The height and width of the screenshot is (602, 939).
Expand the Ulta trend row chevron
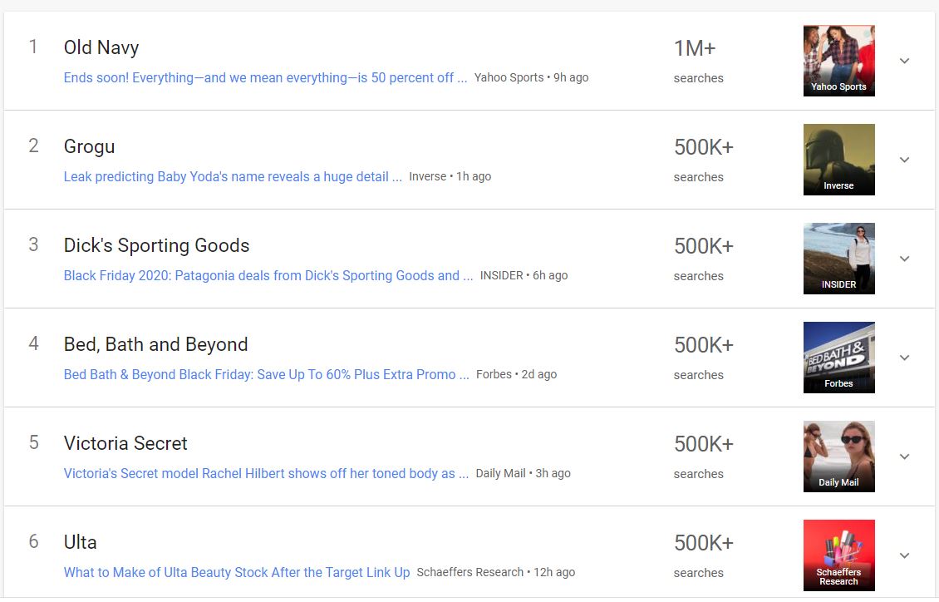pos(904,555)
